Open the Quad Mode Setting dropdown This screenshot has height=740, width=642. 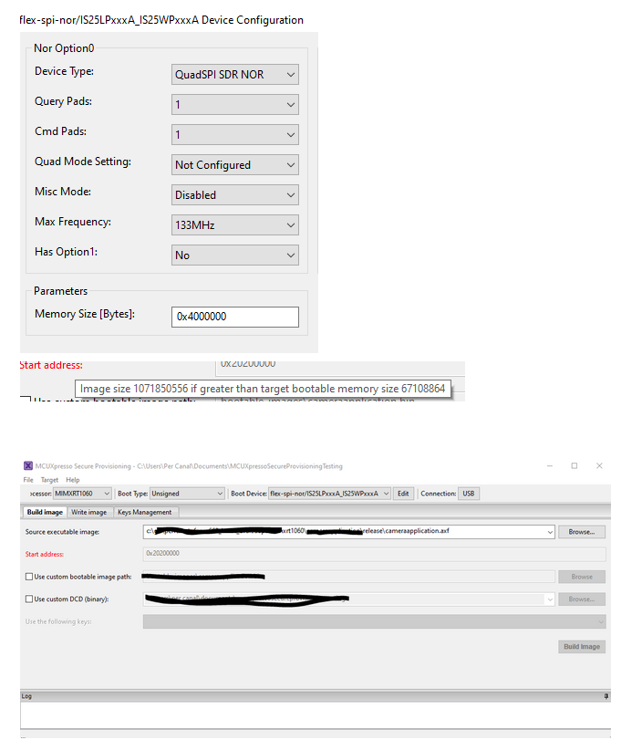pos(235,165)
